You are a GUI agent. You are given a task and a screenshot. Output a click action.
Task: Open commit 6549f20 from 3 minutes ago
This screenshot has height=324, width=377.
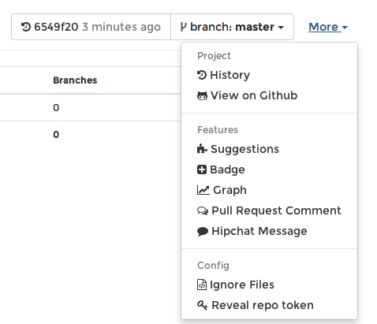point(91,27)
